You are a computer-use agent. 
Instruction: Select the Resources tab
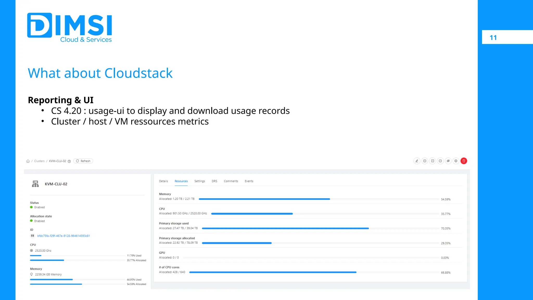(181, 181)
